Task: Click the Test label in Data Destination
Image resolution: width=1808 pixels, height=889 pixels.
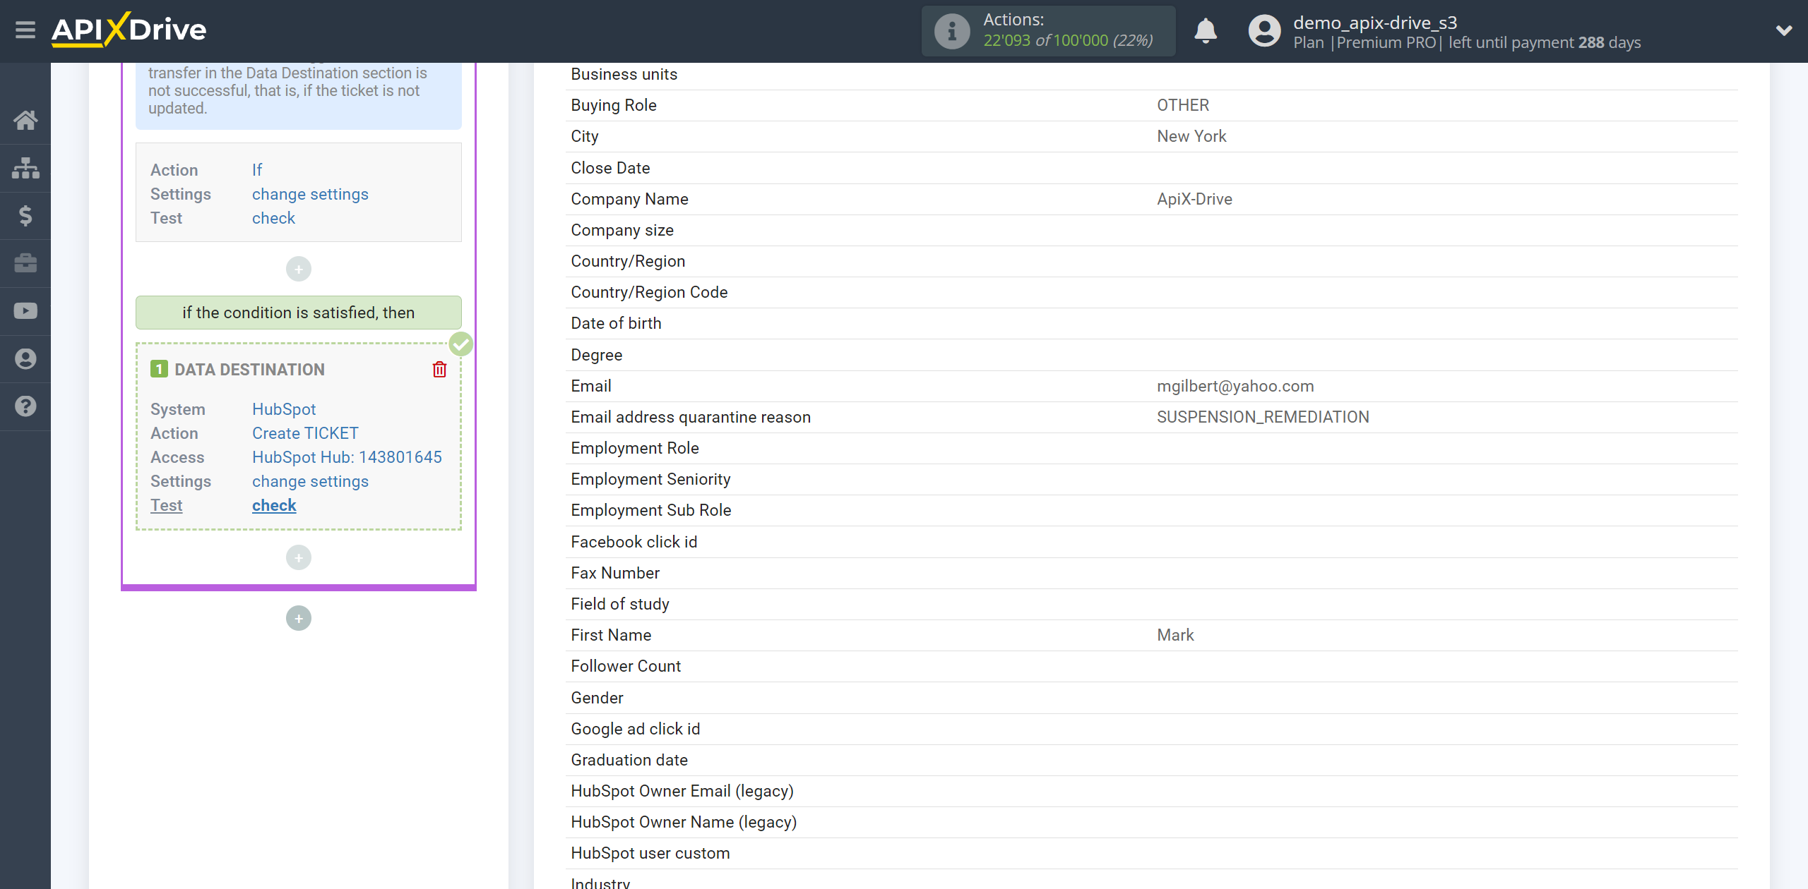Action: 166,505
